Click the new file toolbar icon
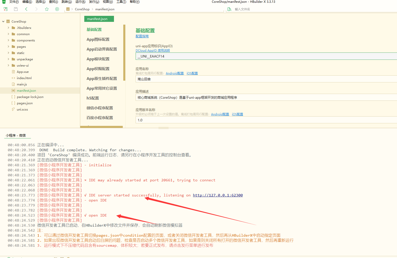The height and width of the screenshot is (258, 397). tap(6, 9)
